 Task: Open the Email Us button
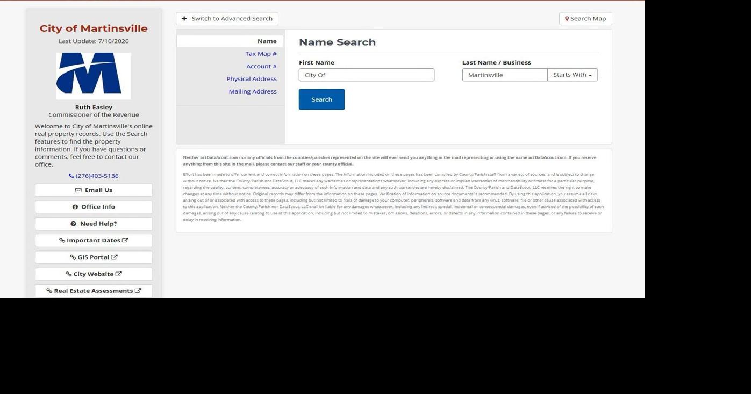pos(94,190)
